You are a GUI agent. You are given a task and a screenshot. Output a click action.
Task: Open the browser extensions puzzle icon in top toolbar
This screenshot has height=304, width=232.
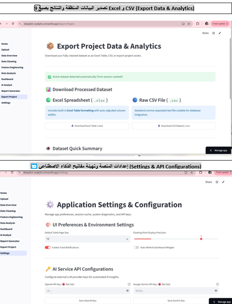point(197,24)
